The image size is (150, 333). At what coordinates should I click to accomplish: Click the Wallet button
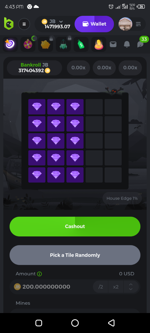(94, 24)
